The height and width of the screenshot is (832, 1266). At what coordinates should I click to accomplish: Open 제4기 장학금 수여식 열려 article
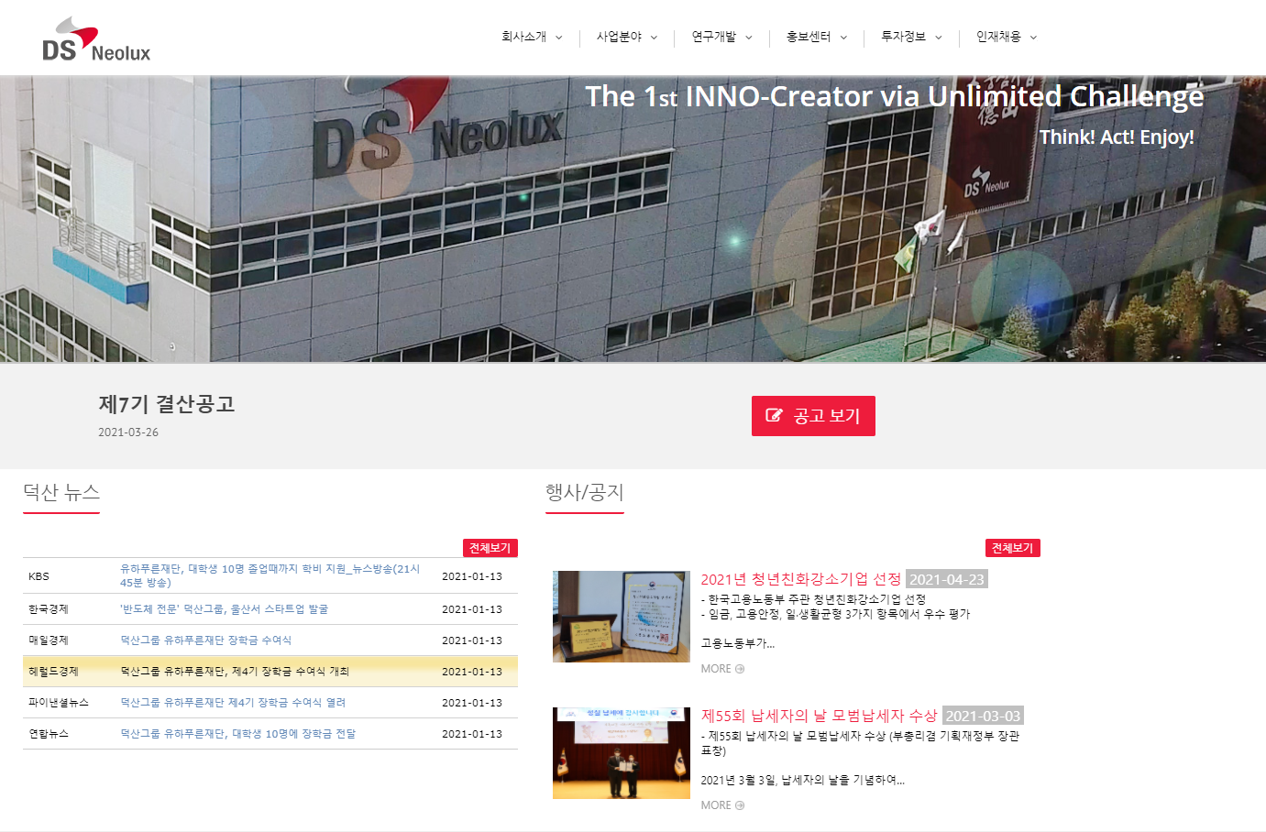coord(233,703)
